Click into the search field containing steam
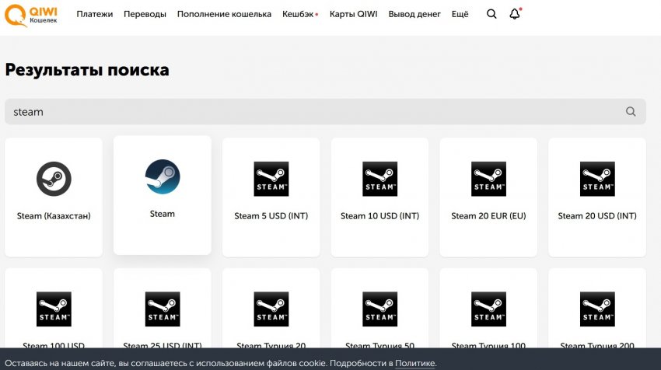The image size is (661, 370). point(311,111)
